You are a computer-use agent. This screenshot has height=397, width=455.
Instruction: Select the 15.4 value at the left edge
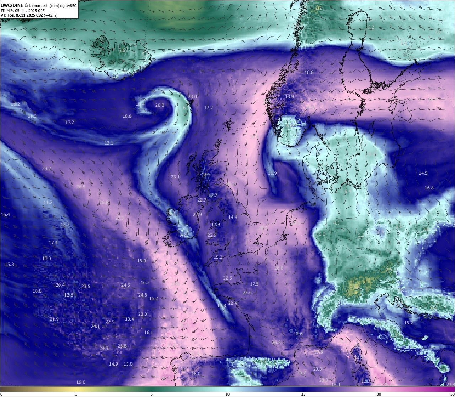(x=5, y=215)
